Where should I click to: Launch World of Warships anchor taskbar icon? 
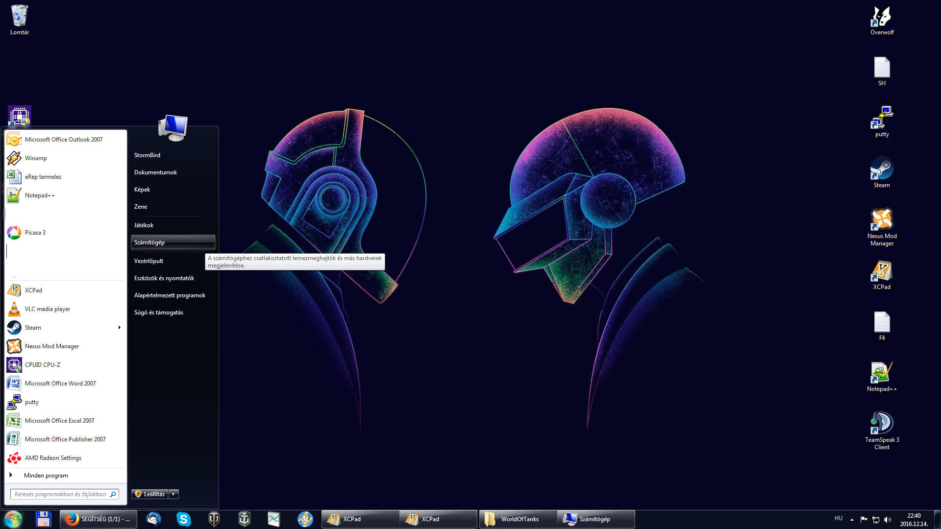[244, 519]
